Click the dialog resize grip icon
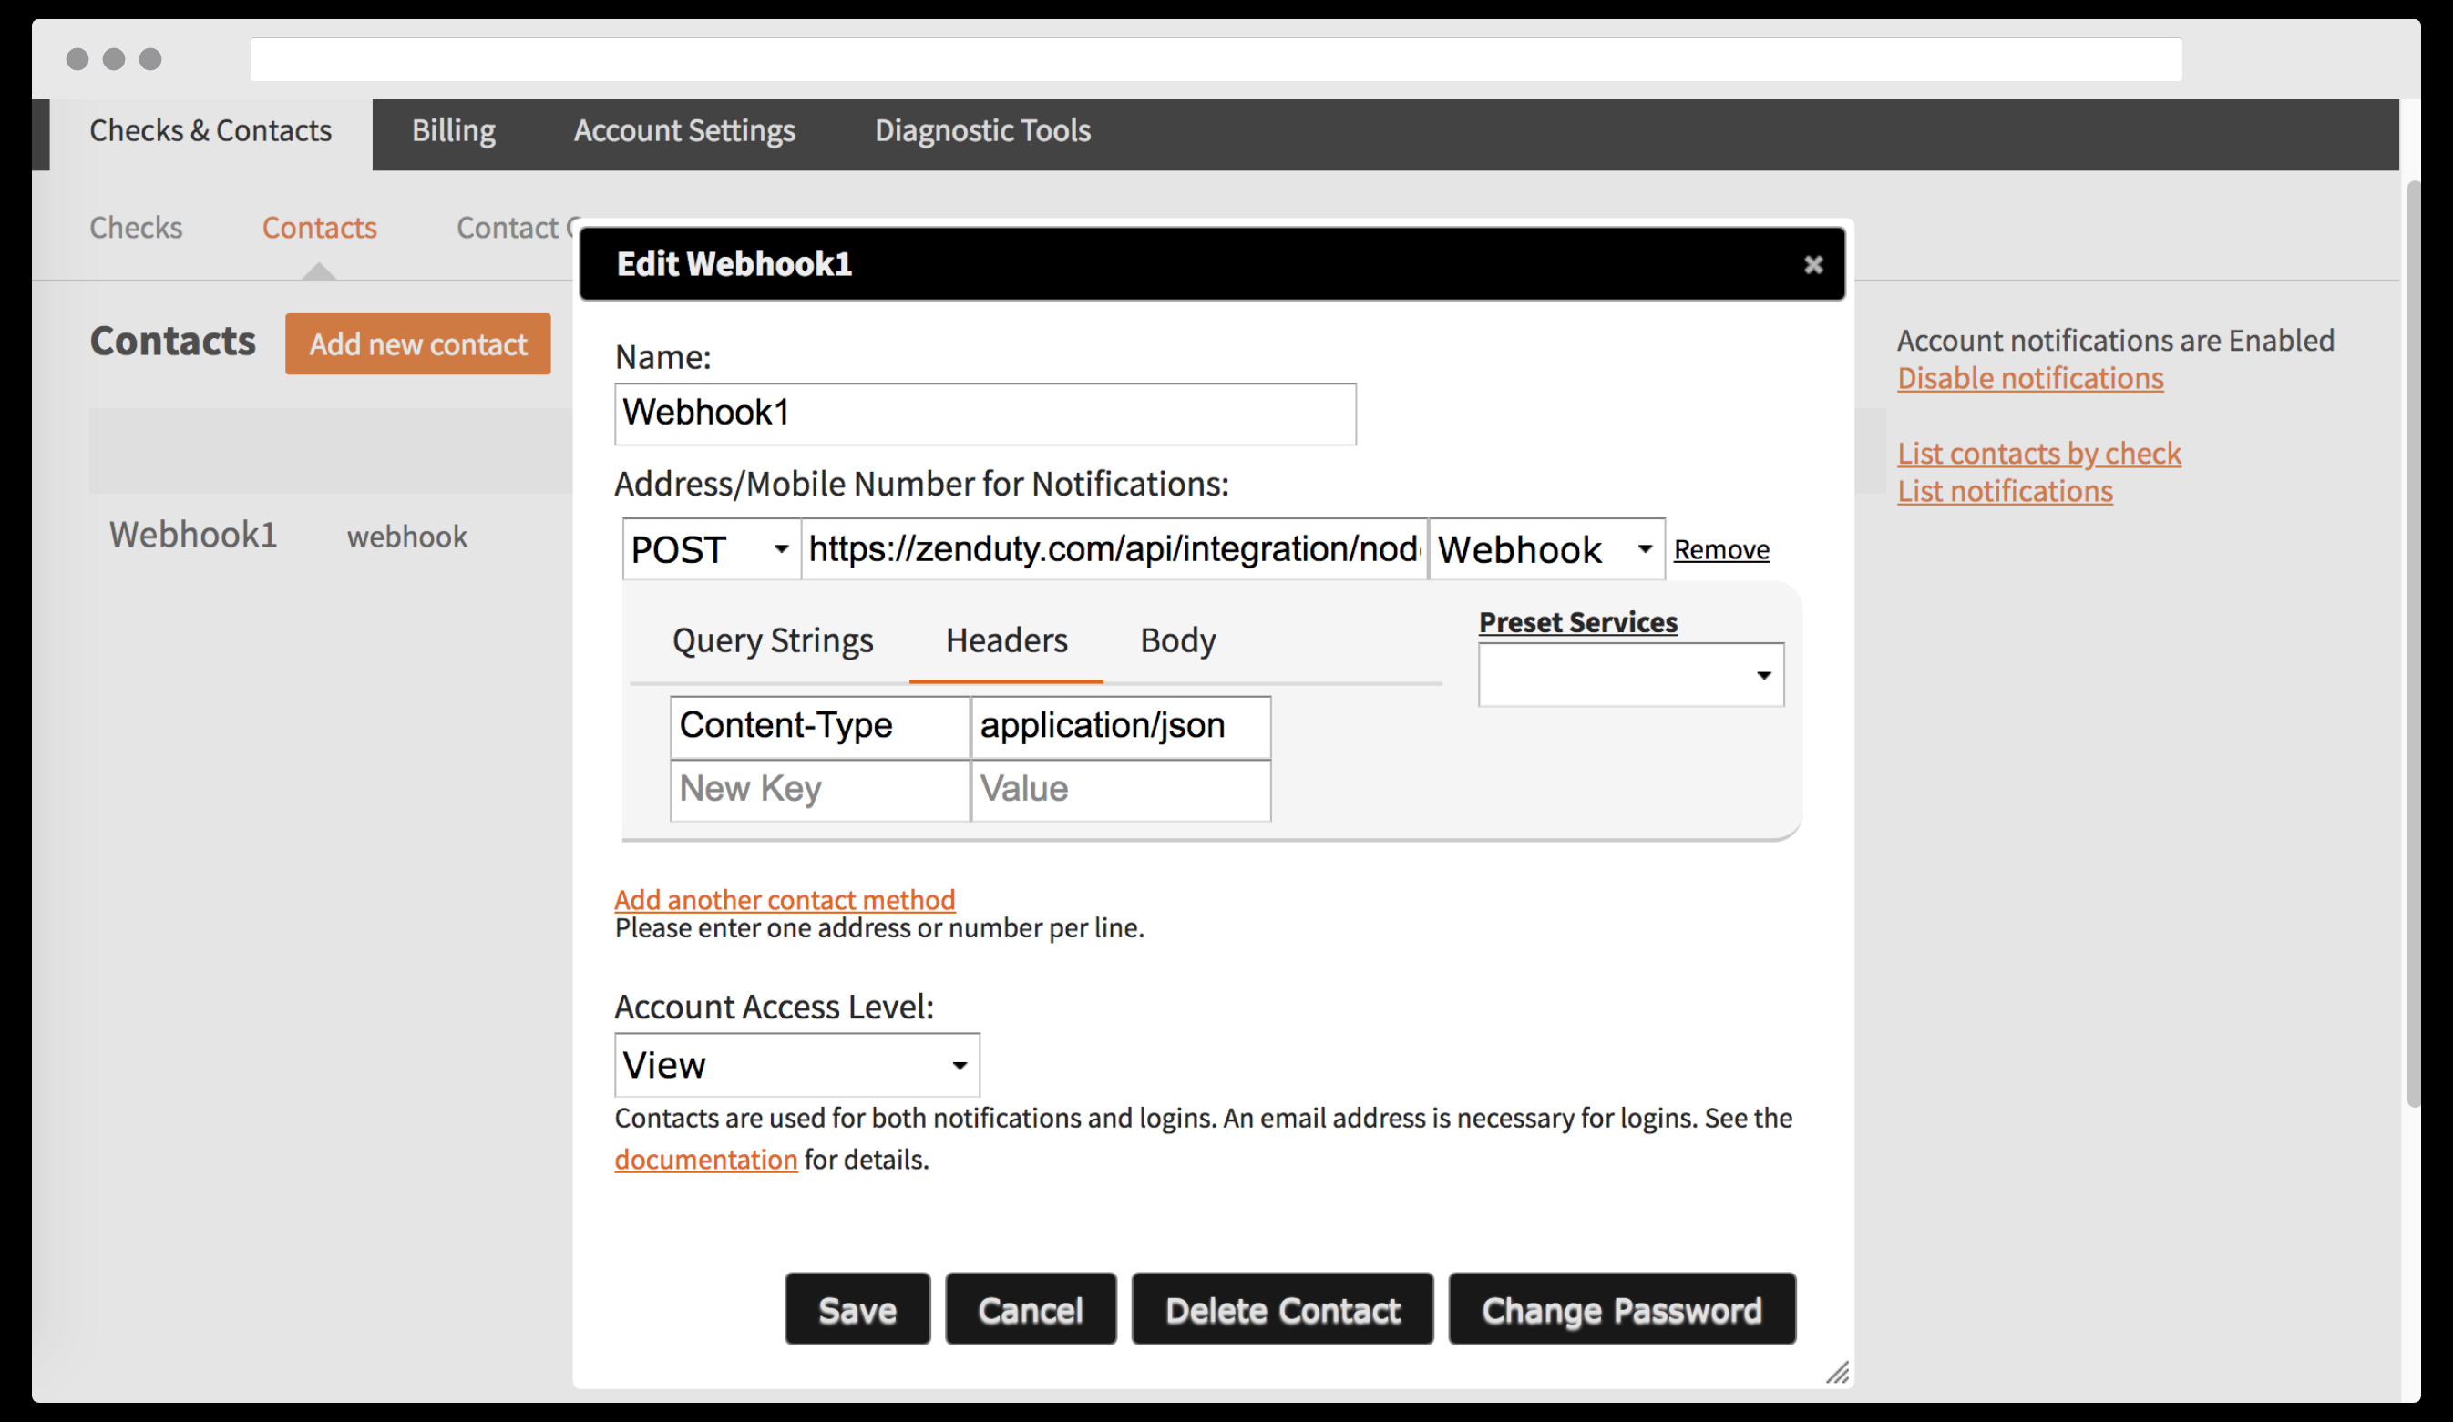Screen dimensions: 2453x1422 (x=1837, y=1373)
